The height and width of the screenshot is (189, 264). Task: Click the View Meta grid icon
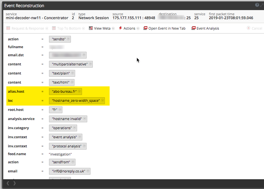[91, 29]
